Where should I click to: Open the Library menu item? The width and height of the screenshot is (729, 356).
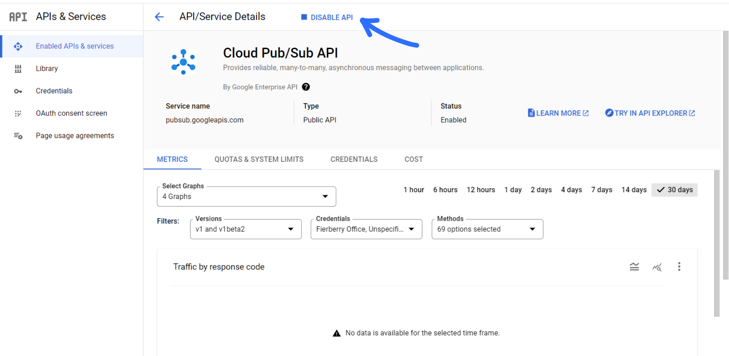pyautogui.click(x=72, y=68)
